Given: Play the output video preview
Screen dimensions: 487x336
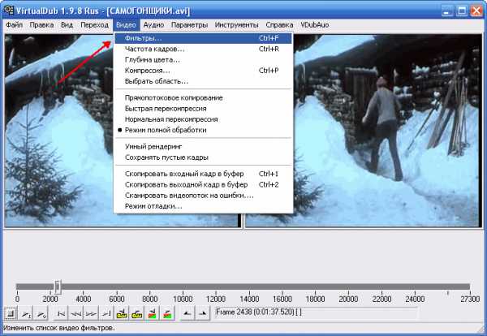Looking at the screenshot, I should (x=41, y=313).
